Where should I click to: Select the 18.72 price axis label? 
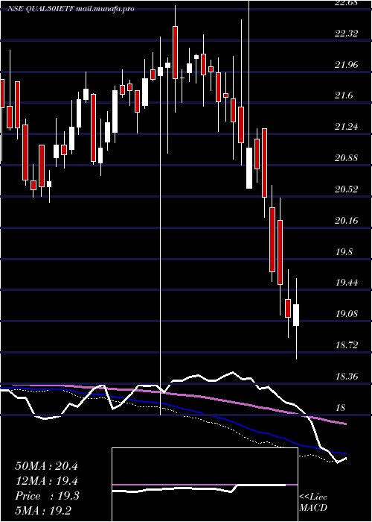(x=346, y=345)
